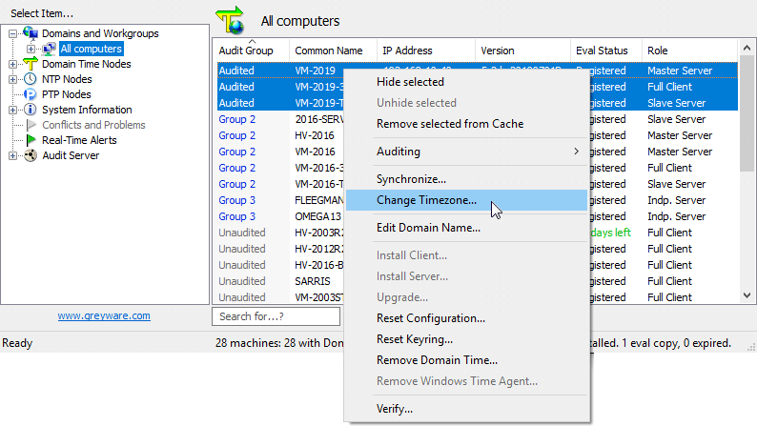Expand the All computers tree node

31,49
